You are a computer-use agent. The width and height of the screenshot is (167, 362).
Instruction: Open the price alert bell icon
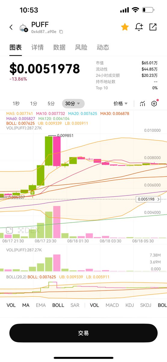139,27
